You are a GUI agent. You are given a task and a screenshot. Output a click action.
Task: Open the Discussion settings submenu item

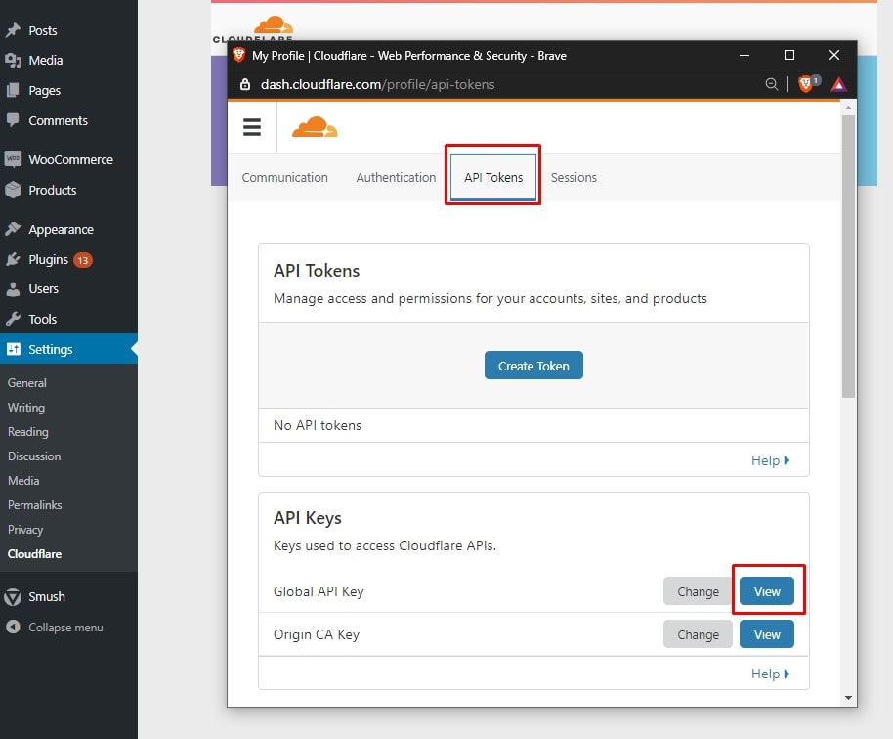point(34,456)
